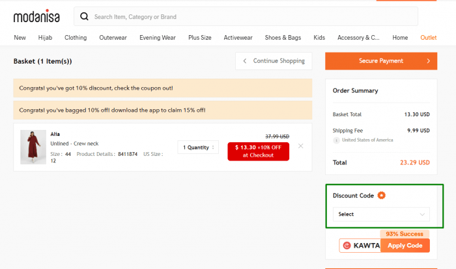Focus the Search Item, Category or Brand field
456x269 pixels.
click(x=246, y=16)
